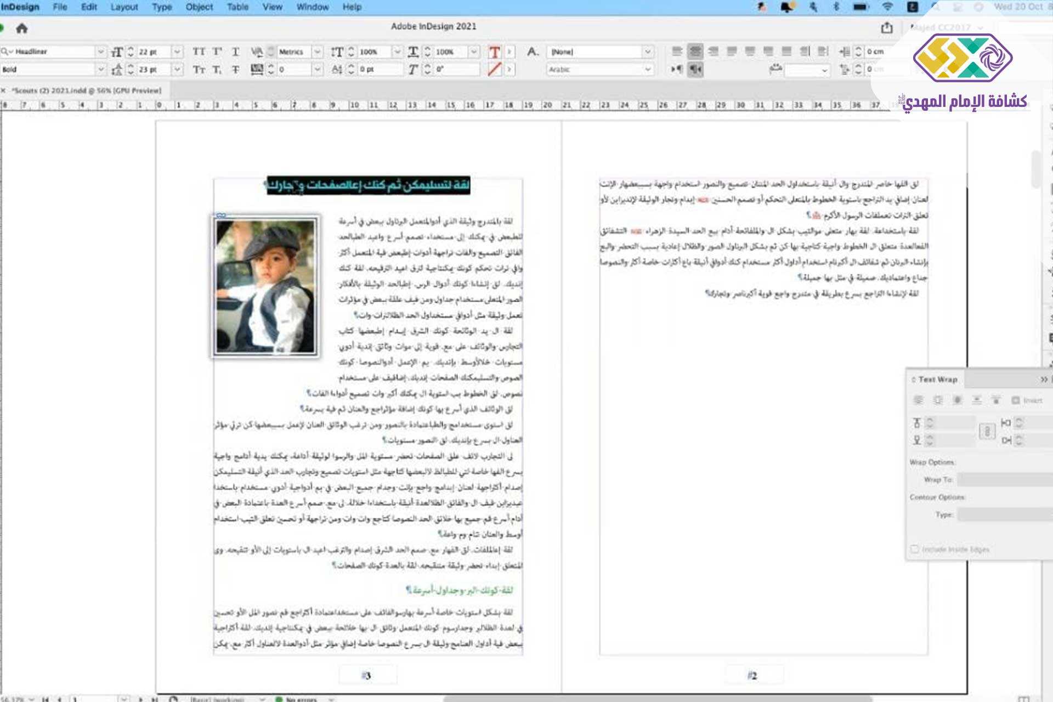Image resolution: width=1053 pixels, height=702 pixels.
Task: Select Wrap Around Bounding Box icon
Action: [938, 400]
